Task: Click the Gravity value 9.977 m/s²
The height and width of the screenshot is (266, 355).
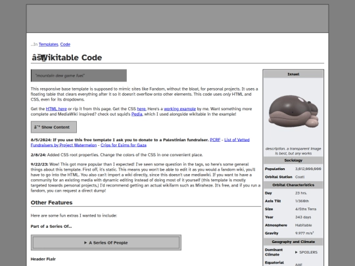Action: tap(304, 233)
